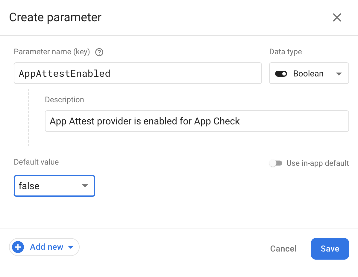This screenshot has width=358, height=277.
Task: Click the plus icon on Add new
Action: [x=18, y=247]
